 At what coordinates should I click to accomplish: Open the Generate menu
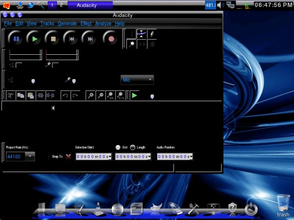click(67, 23)
